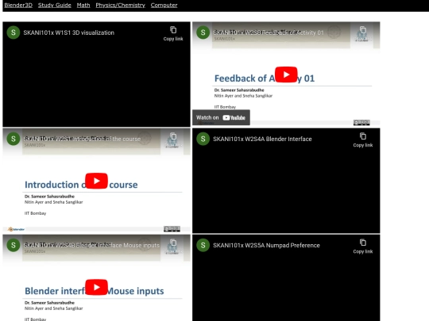Play the Blender interface Mouse inputs video
Image resolution: width=429 pixels, height=321 pixels.
[96, 287]
